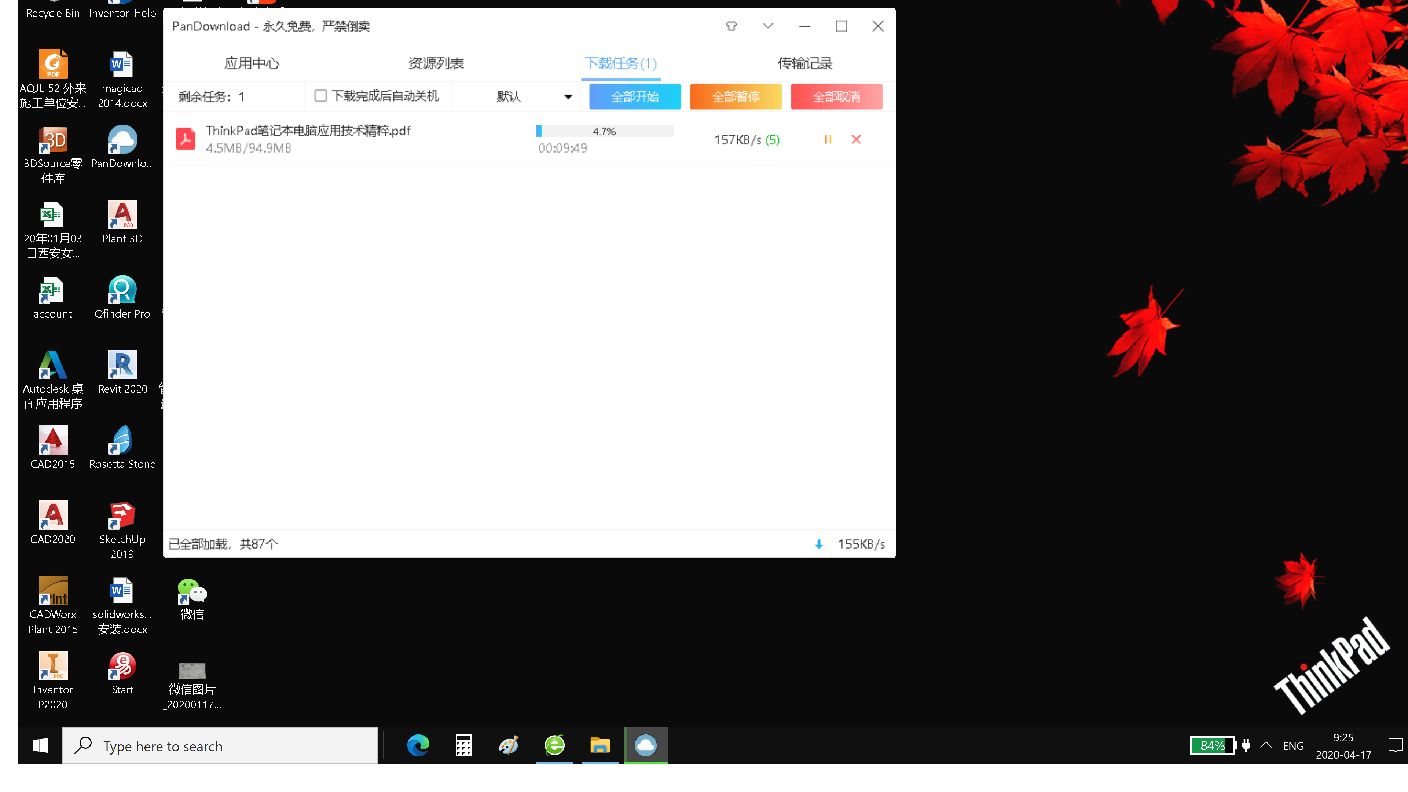Open the Paint palette taskbar icon
Viewport: 1408px width, 792px height.
point(509,745)
